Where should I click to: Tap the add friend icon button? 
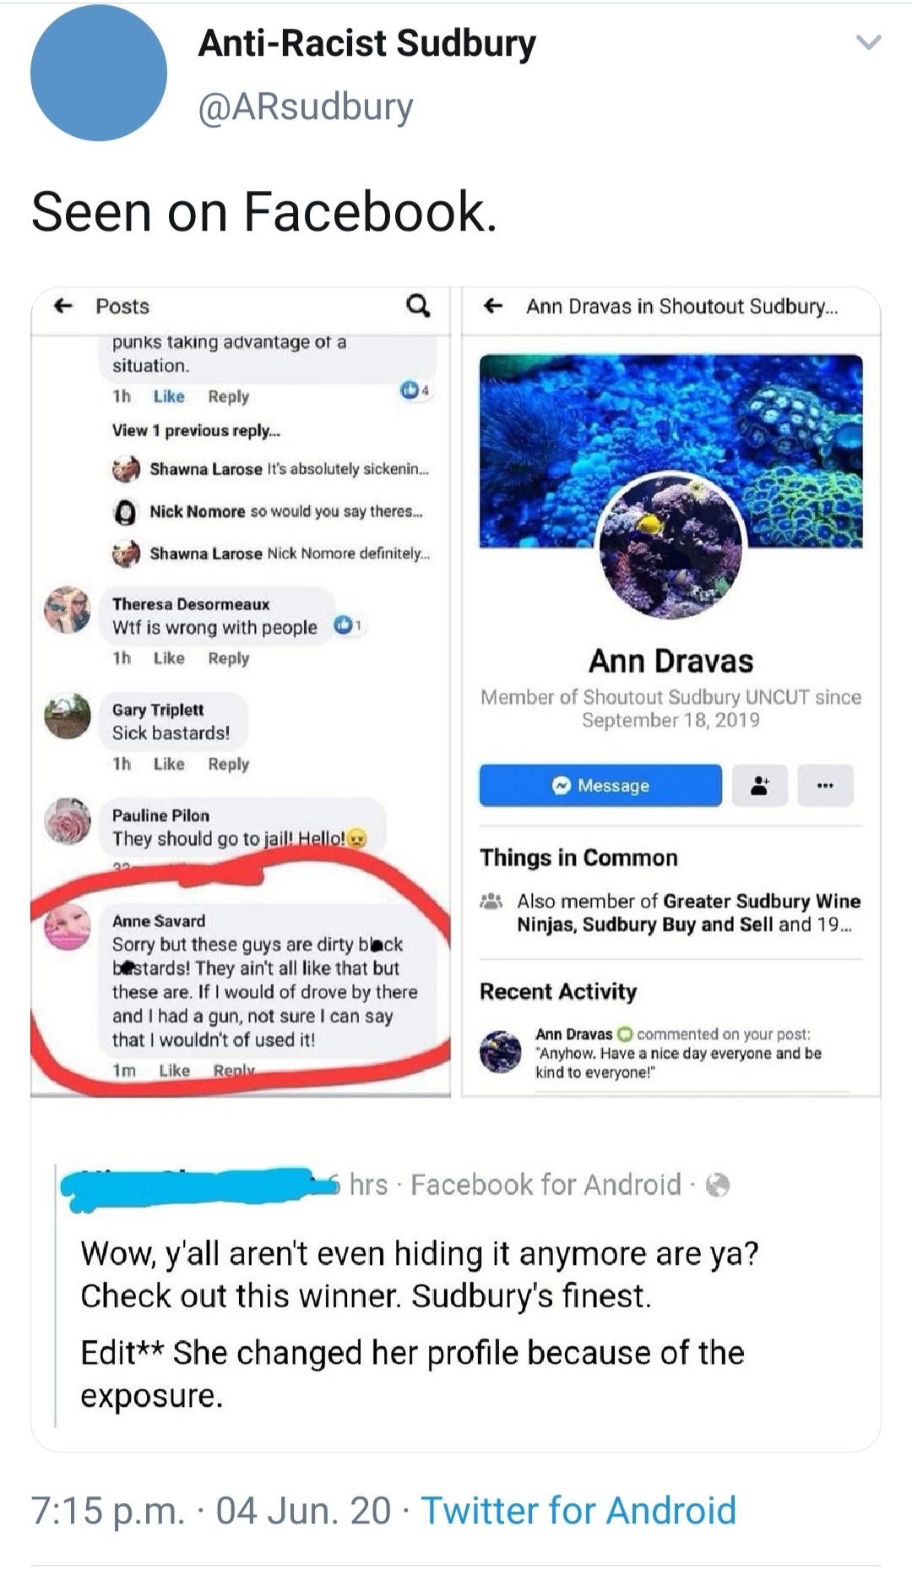(x=760, y=786)
